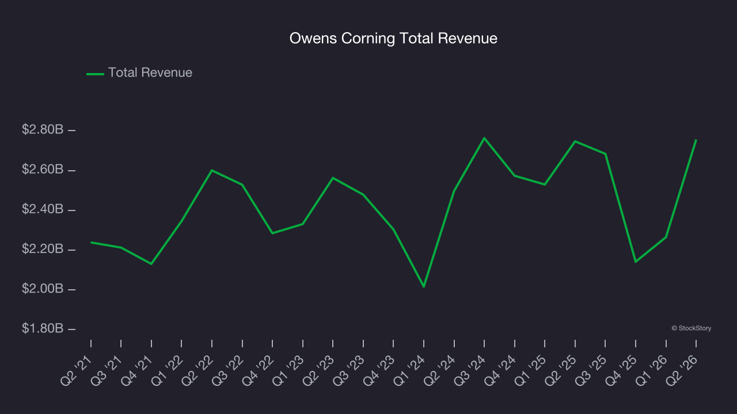The image size is (737, 414).
Task: Click the Q3 '24 peak on the revenue line
Action: tap(484, 138)
